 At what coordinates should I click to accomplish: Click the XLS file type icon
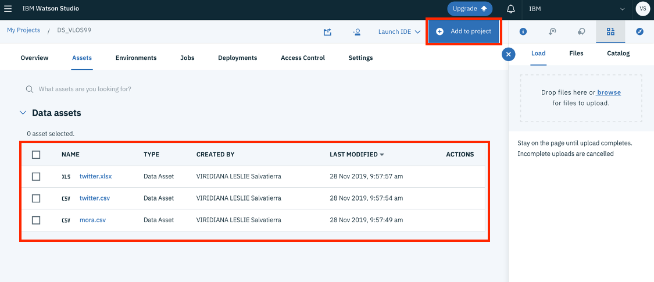point(66,176)
